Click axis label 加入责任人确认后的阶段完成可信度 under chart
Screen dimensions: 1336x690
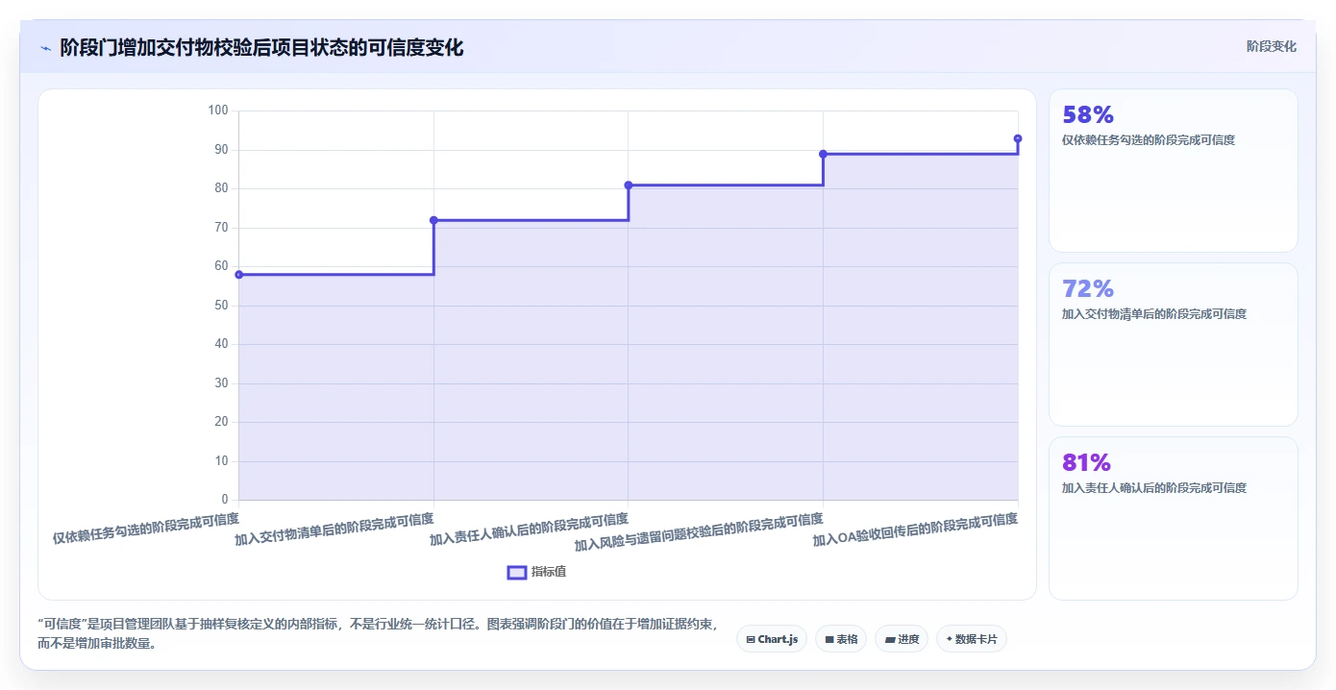(529, 530)
